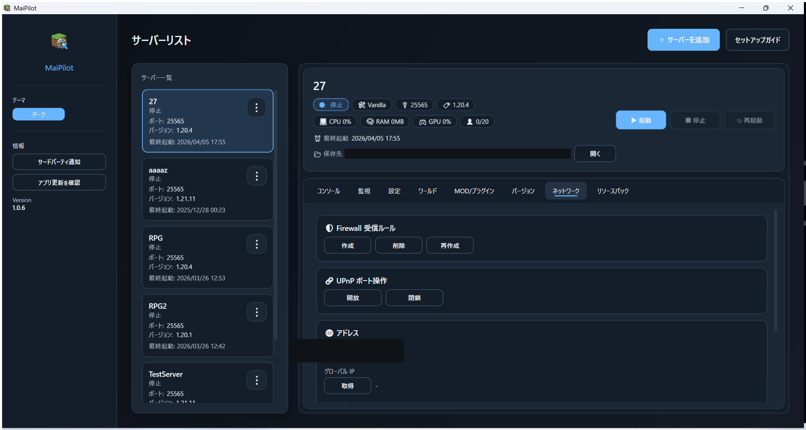Click the Vanilla server type badge

(371, 105)
